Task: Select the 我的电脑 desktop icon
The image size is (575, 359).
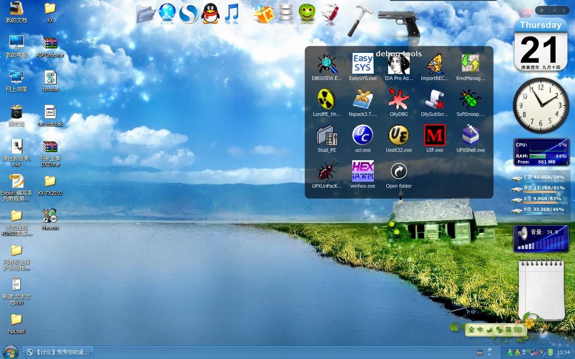Action: coord(17,47)
